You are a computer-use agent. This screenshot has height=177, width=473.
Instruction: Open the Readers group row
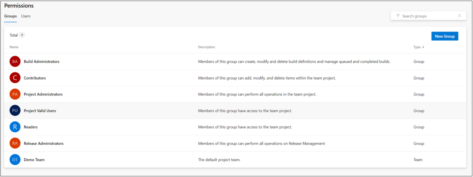pyautogui.click(x=235, y=127)
